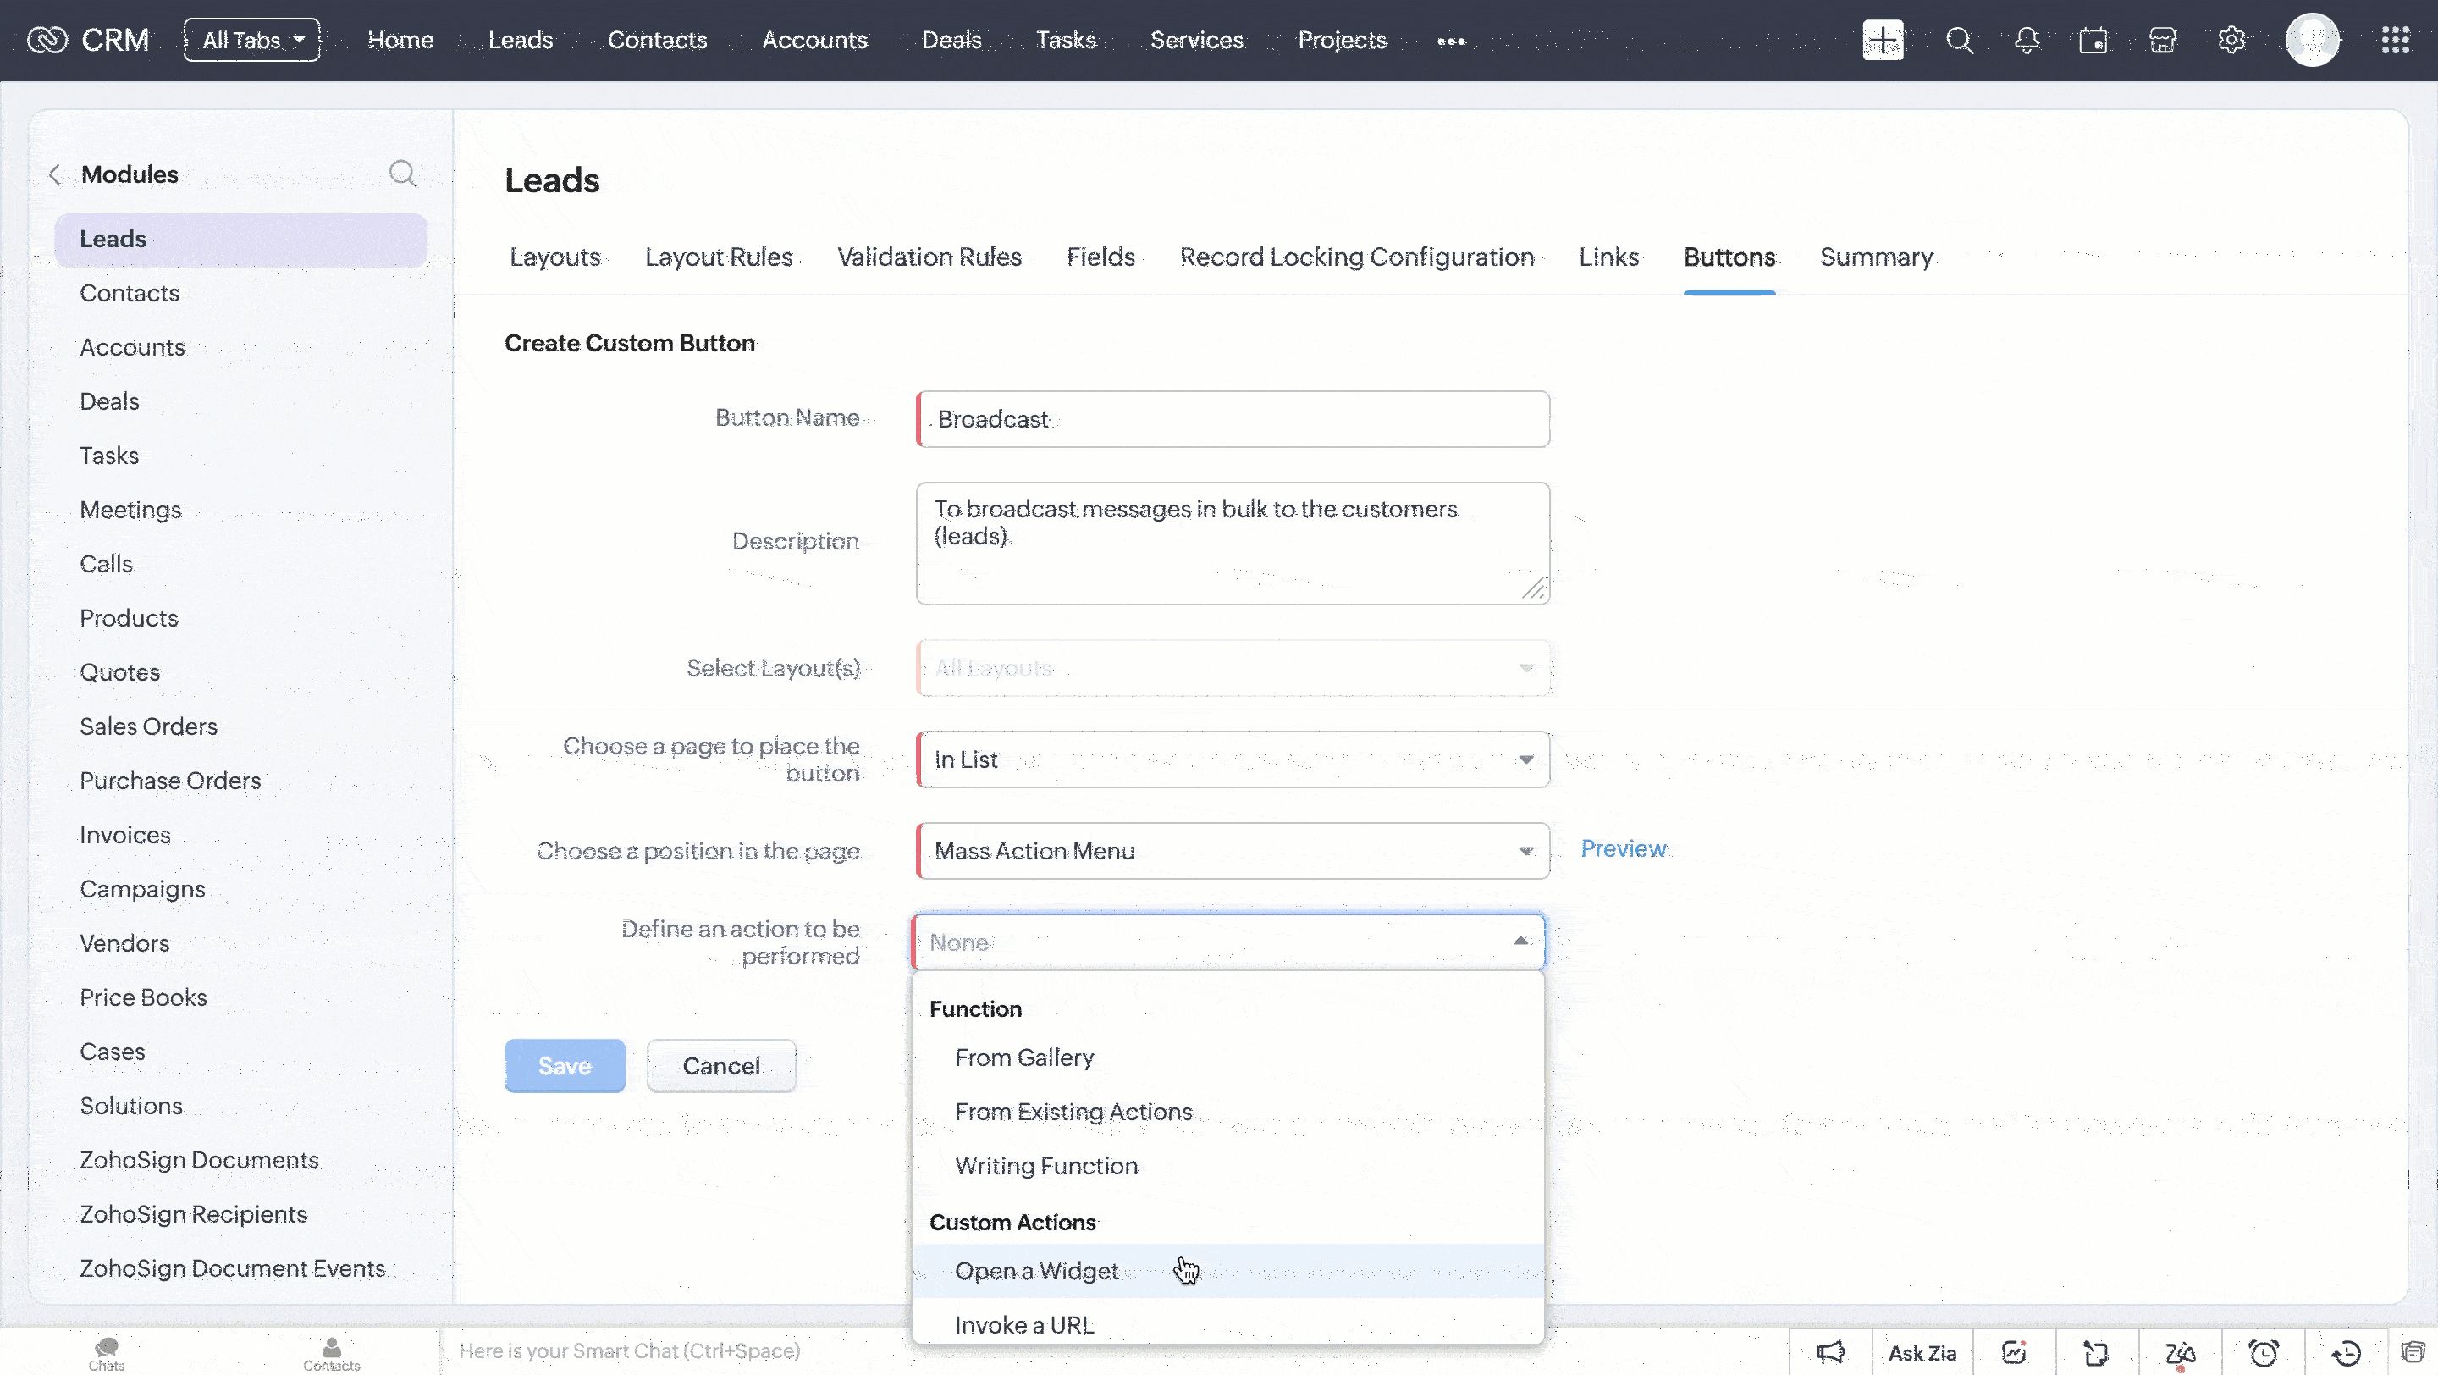
Task: Select 'Open a Widget' option
Action: pyautogui.click(x=1036, y=1271)
